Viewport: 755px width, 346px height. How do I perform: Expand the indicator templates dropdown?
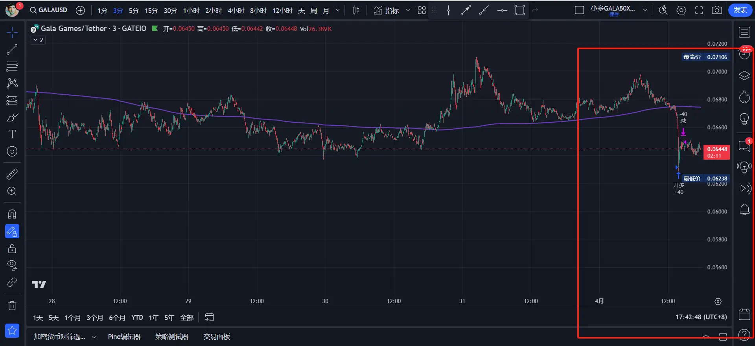(408, 11)
